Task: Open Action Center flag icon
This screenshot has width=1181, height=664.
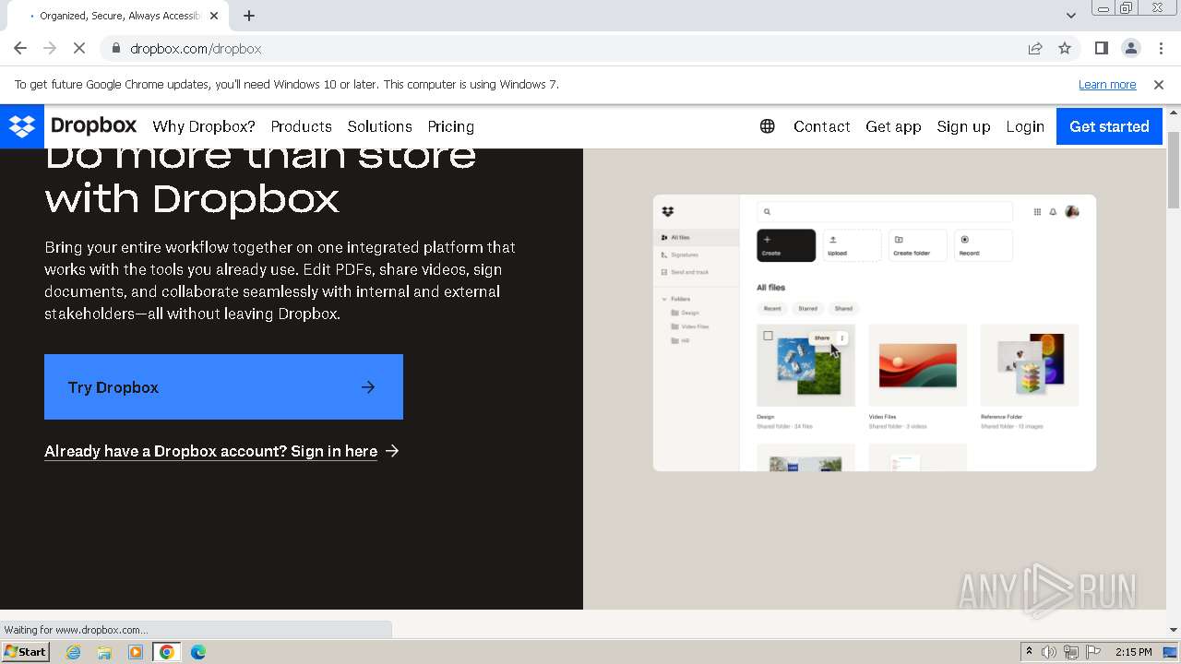Action: 1093,652
